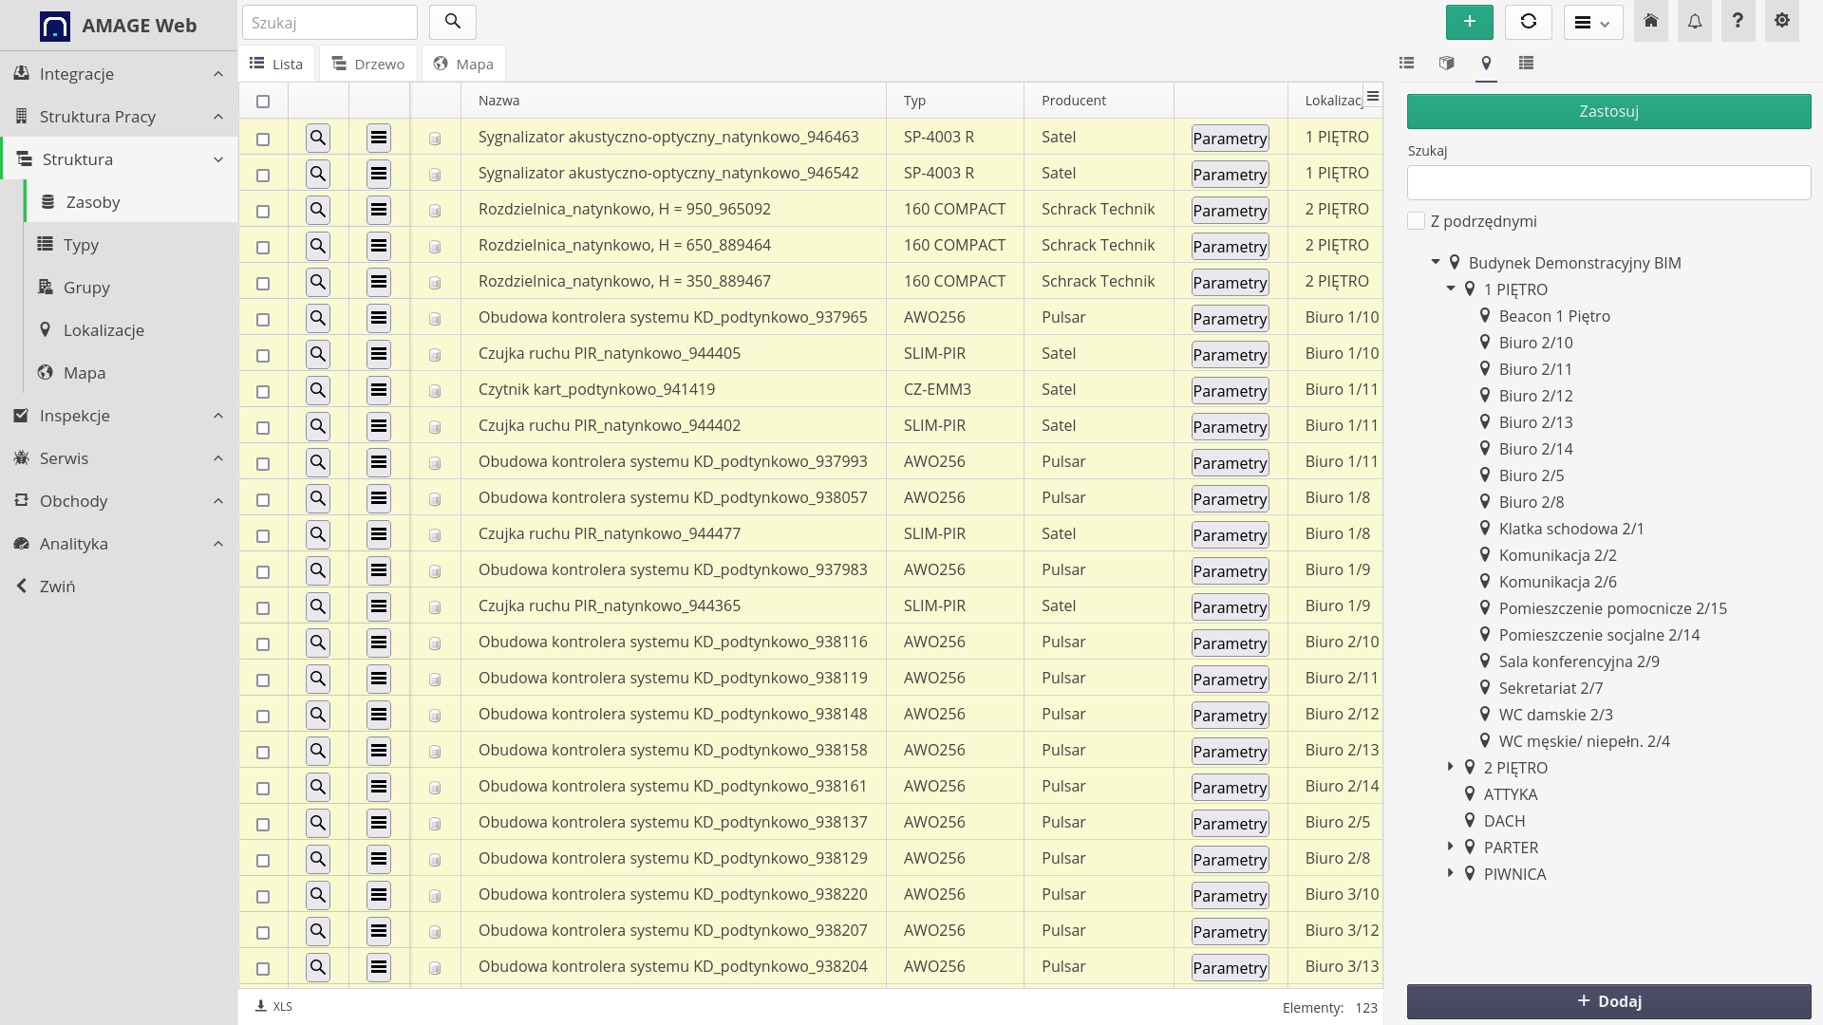Screen dimensions: 1823x1025
Task: Open row menu for Obudowa kontrolera systemu KD_podtynkowo_938116
Action: coord(379,643)
